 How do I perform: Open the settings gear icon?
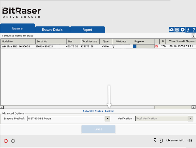point(182,30)
